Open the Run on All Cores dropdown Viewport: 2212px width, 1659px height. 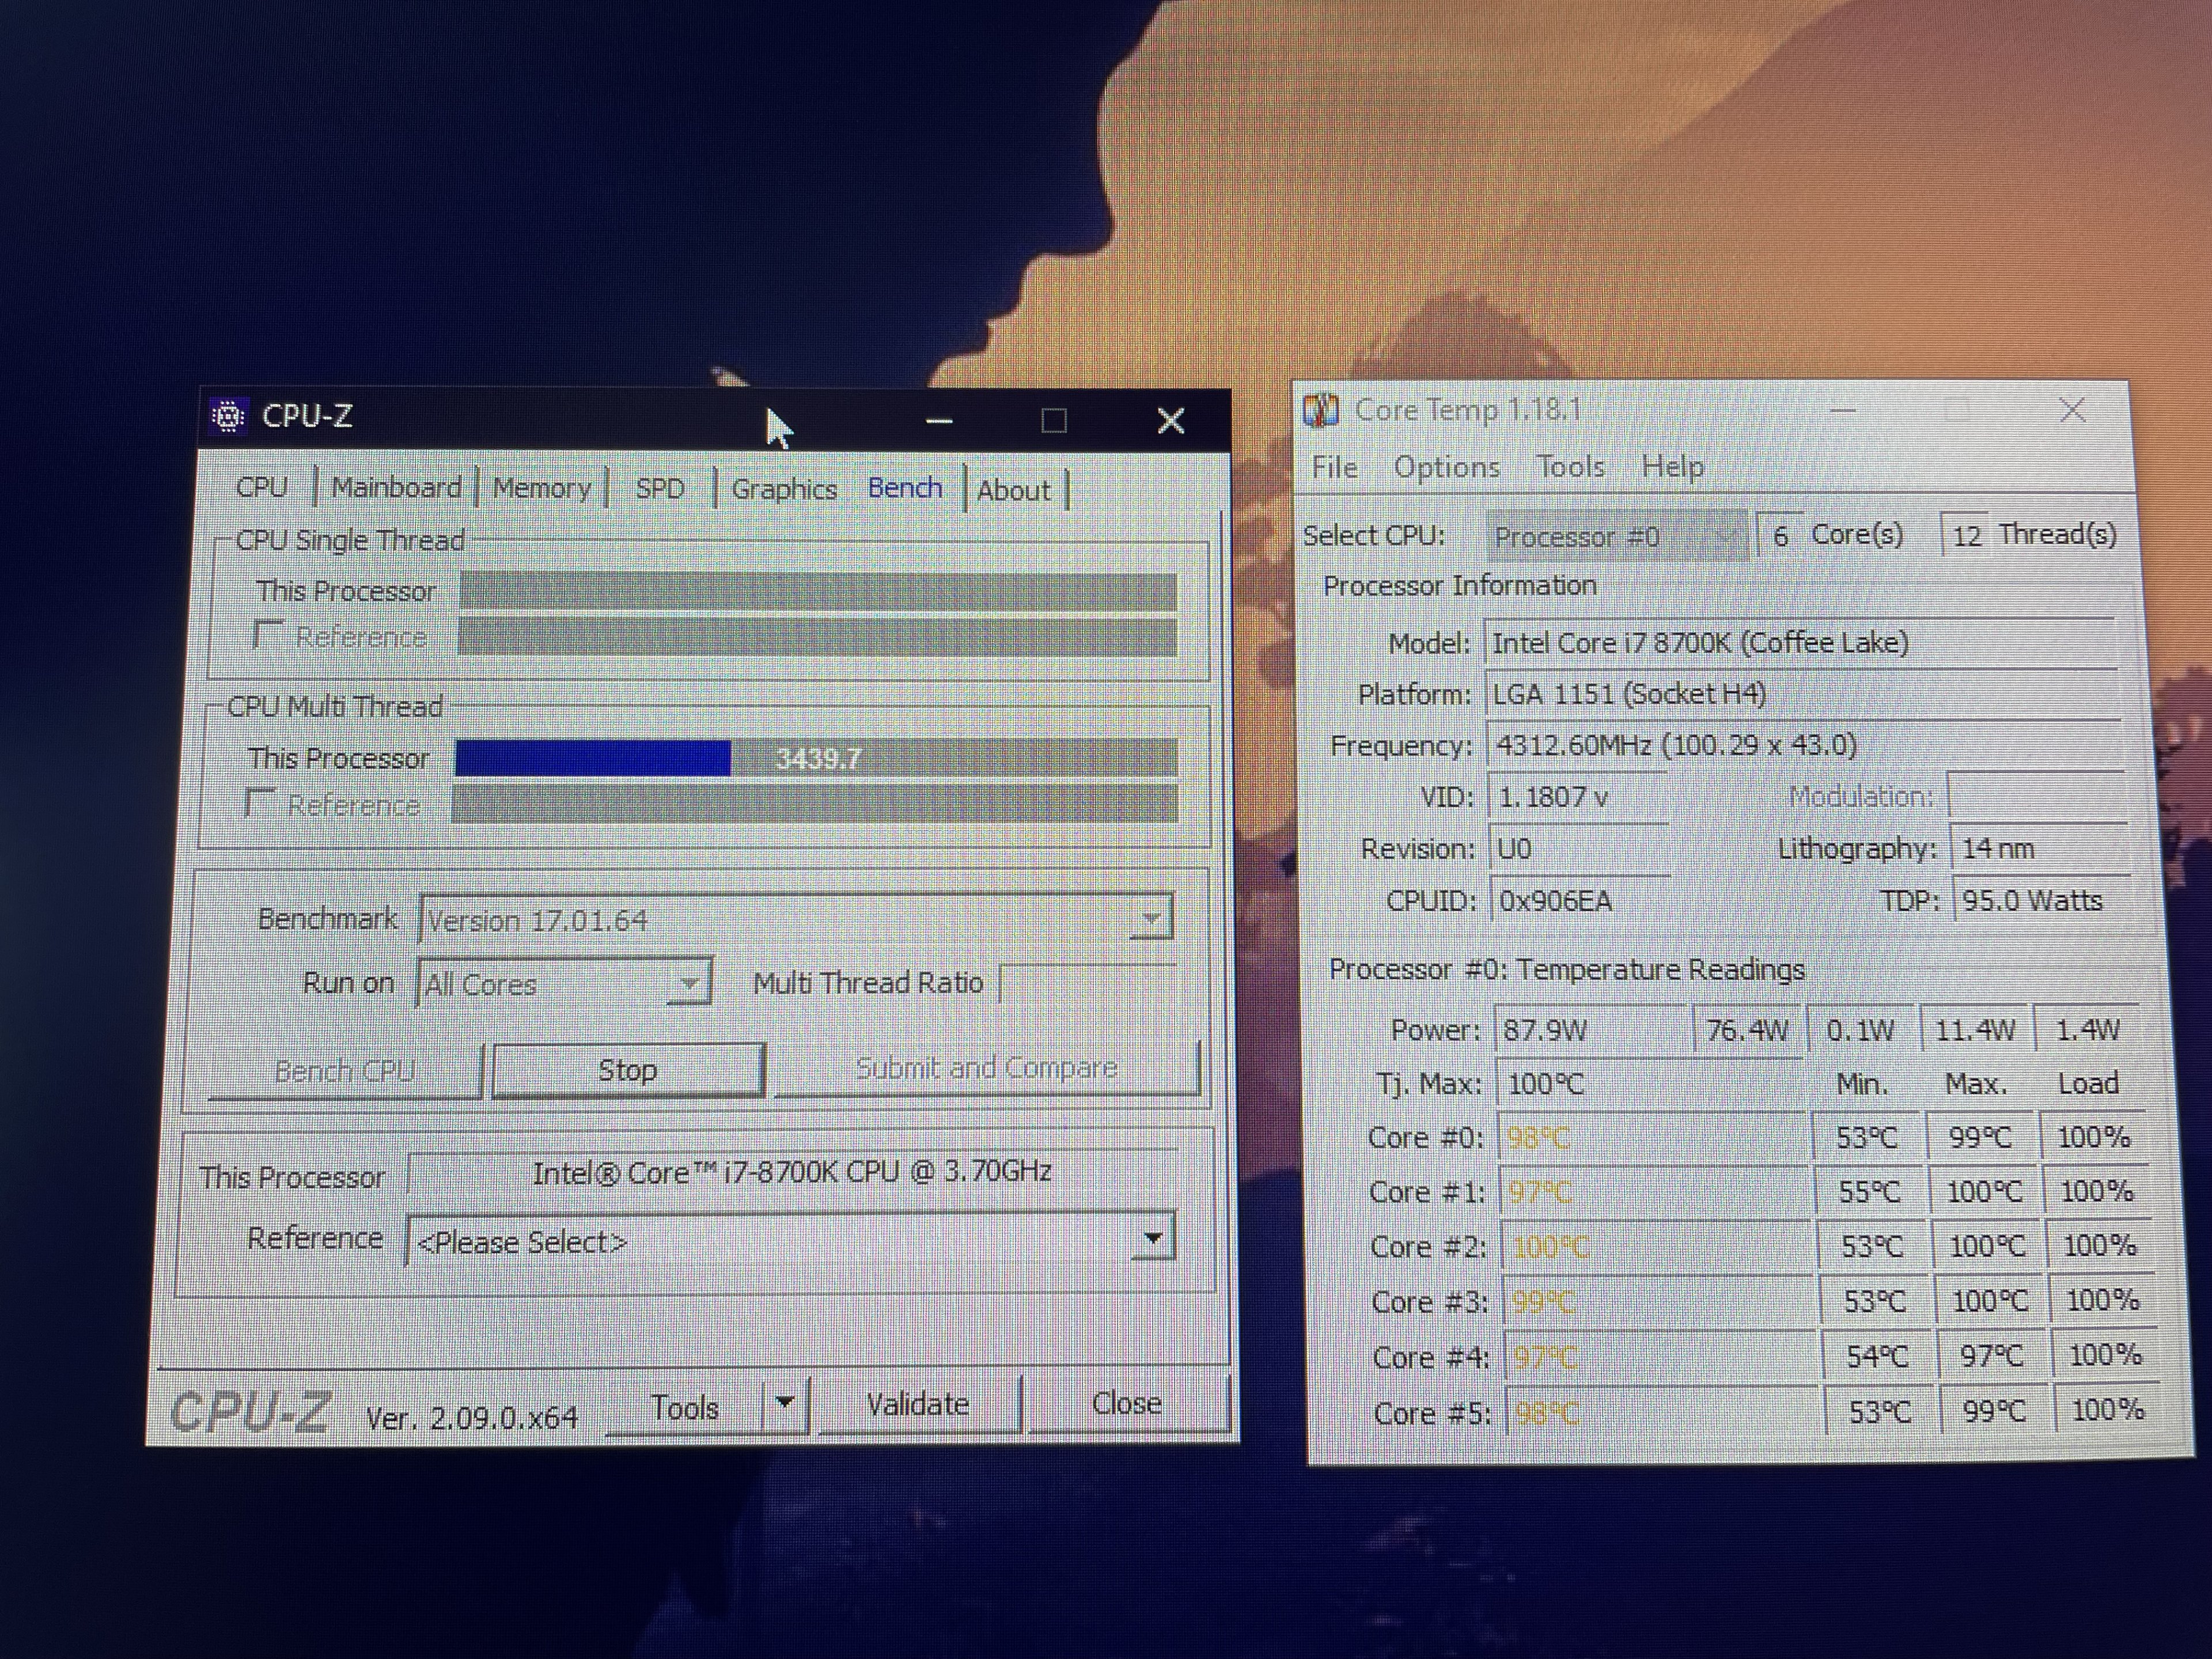[x=689, y=983]
